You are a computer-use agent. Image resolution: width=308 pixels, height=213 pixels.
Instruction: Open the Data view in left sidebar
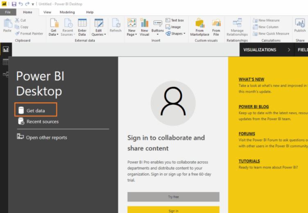coord(5,62)
